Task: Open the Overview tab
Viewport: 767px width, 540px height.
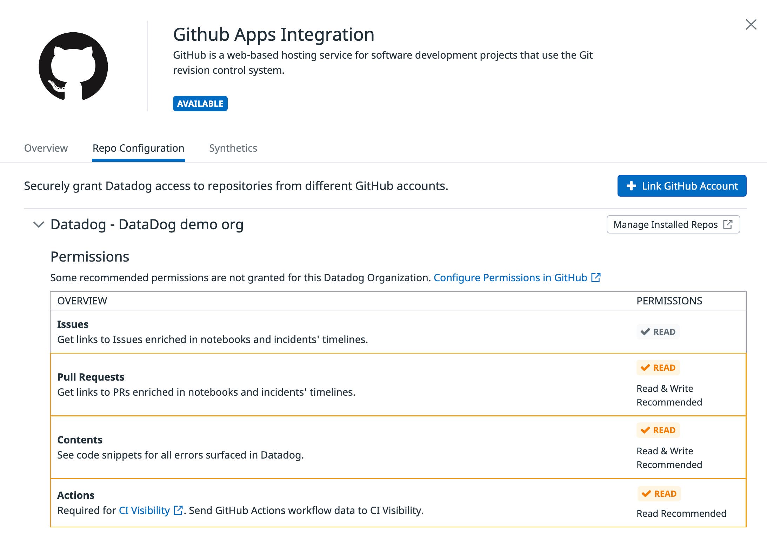Action: pos(46,148)
